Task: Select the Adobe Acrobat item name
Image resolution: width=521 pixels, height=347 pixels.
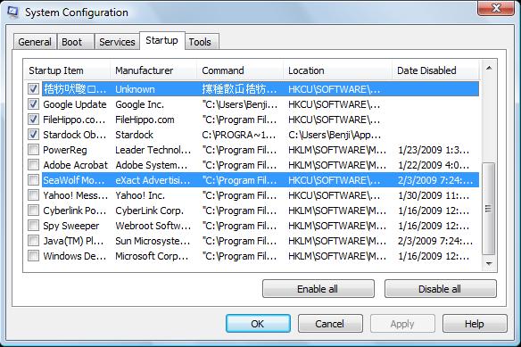Action: (76, 165)
